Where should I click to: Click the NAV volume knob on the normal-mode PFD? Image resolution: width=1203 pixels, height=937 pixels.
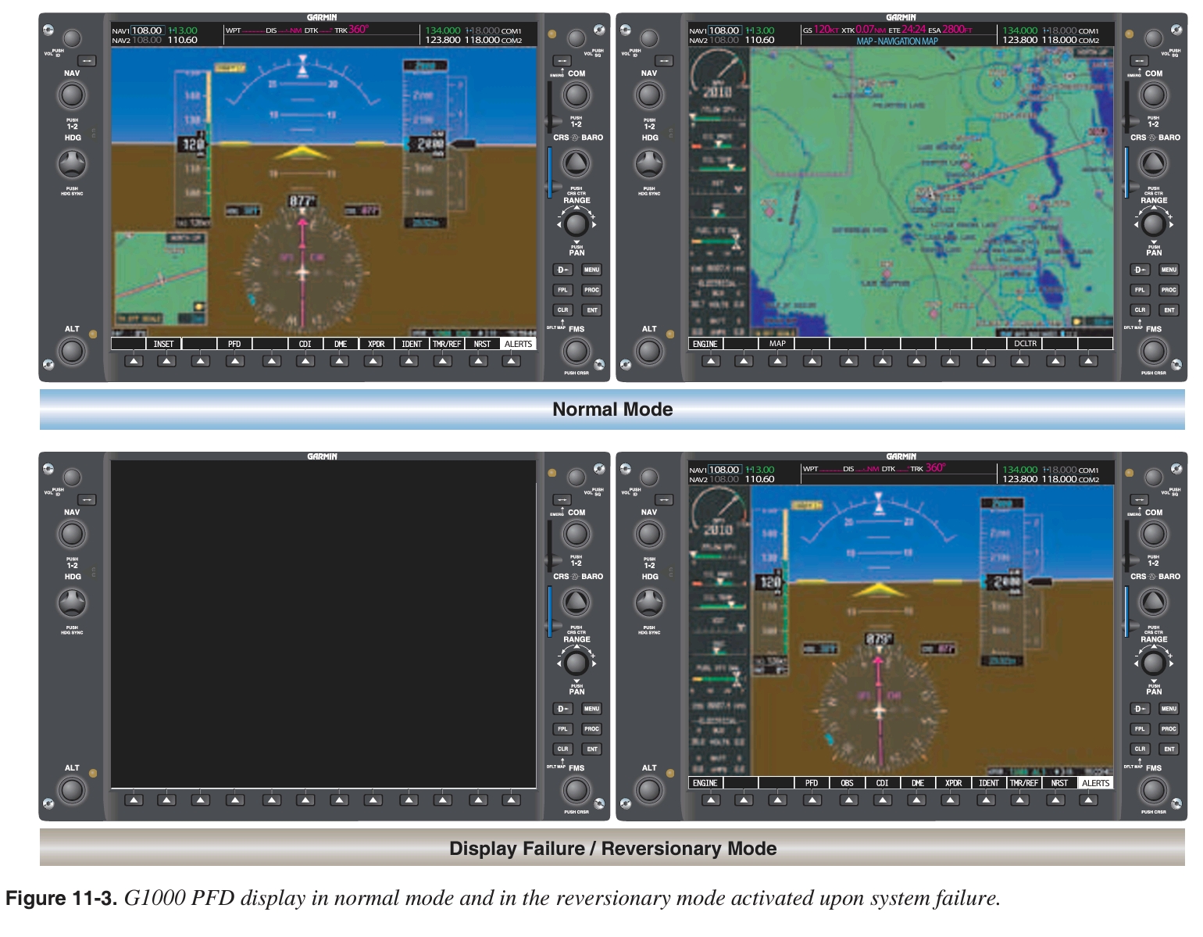72,38
